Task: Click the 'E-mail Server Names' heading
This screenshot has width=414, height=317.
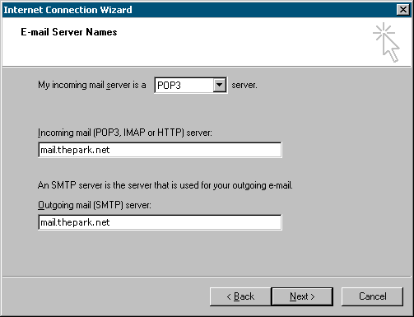Action: tap(69, 32)
